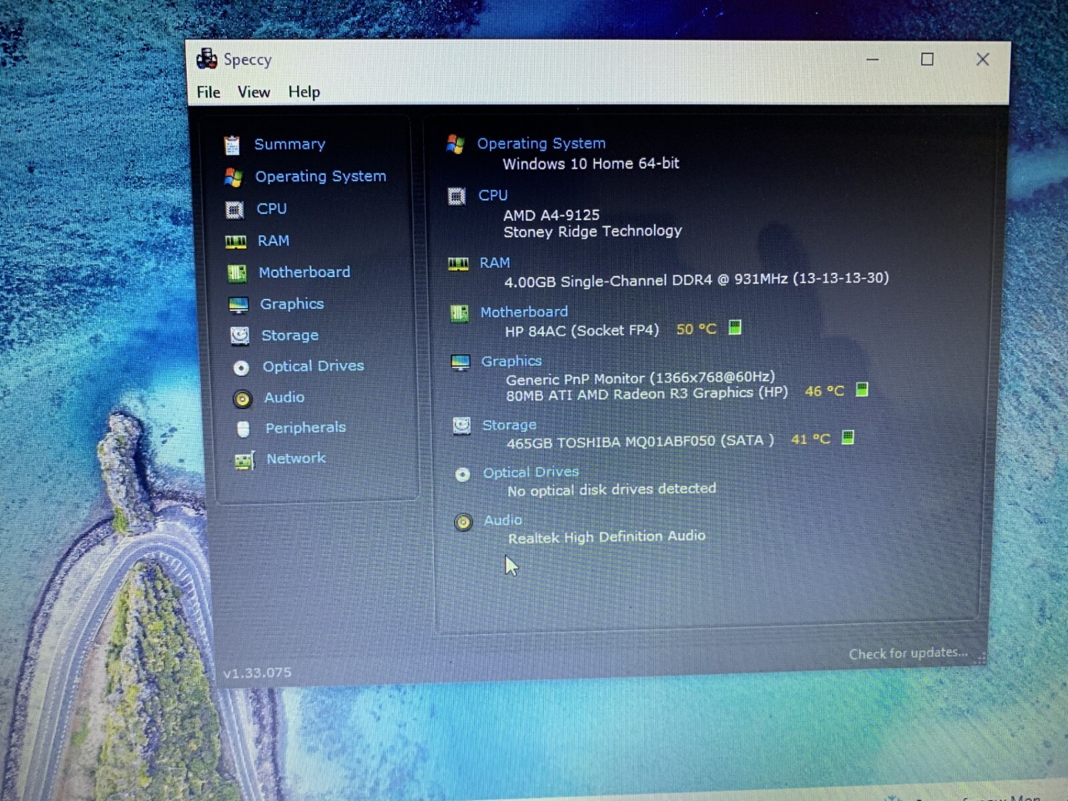Click the CPU chip icon in summary panel
The height and width of the screenshot is (801, 1068).
457,196
